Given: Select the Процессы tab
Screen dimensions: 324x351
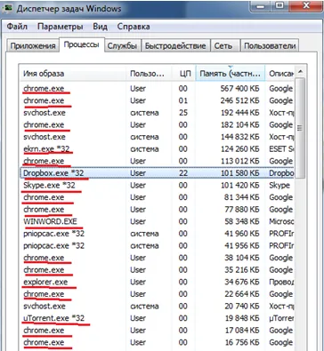Looking at the screenshot, I should click(82, 44).
